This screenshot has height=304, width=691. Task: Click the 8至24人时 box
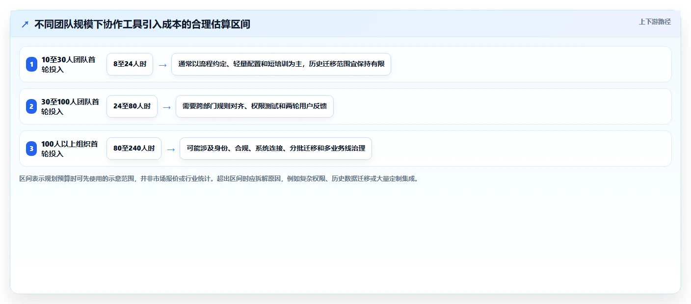coord(130,64)
